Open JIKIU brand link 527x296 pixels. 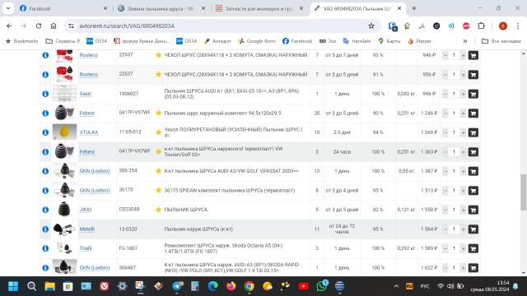point(86,210)
